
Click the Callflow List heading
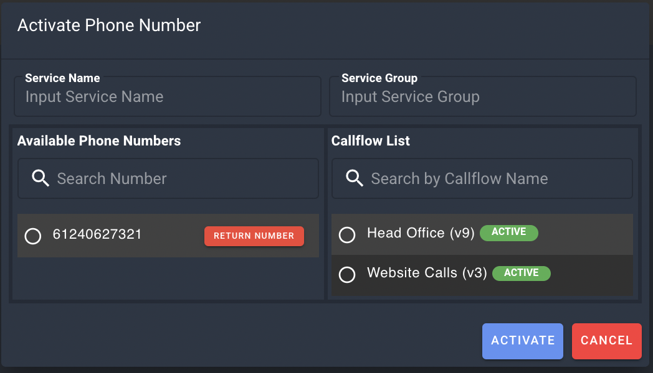pyautogui.click(x=371, y=141)
